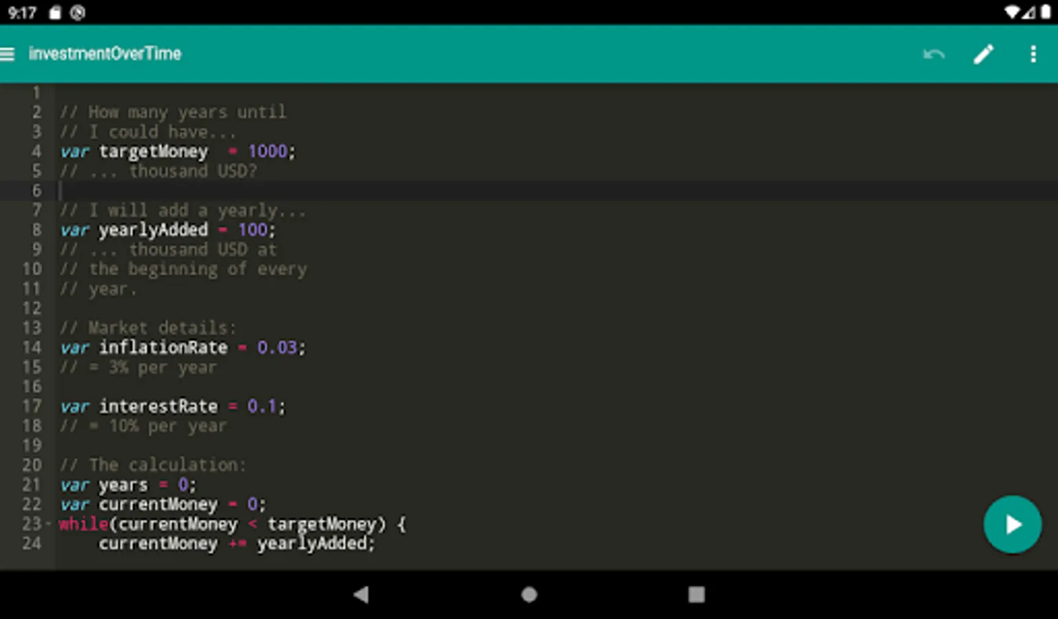Image resolution: width=1058 pixels, height=619 pixels.
Task: Click the comment 'How many years until'
Action: (173, 112)
